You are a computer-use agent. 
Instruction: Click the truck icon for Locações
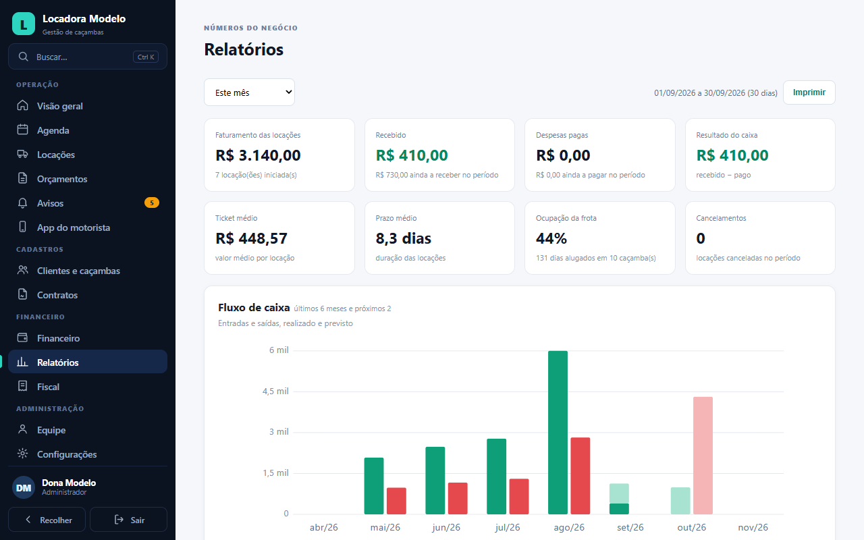click(23, 155)
